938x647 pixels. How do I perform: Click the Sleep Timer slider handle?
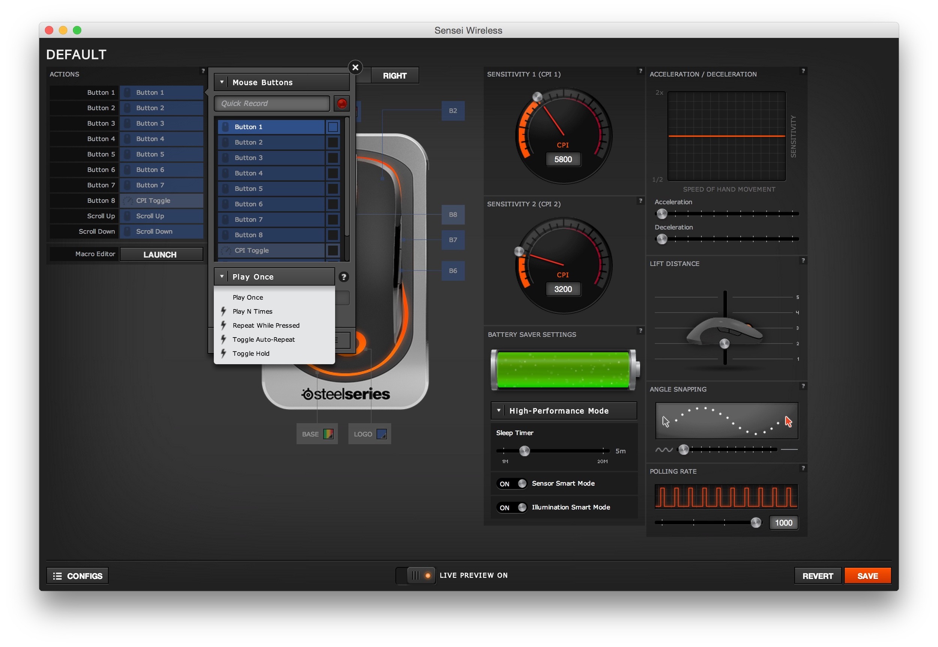[x=525, y=451]
